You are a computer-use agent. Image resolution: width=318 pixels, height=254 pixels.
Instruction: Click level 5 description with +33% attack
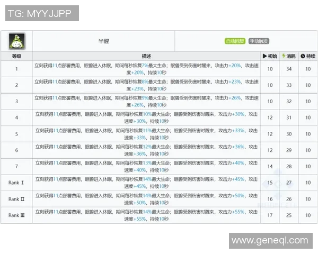[x=146, y=134]
